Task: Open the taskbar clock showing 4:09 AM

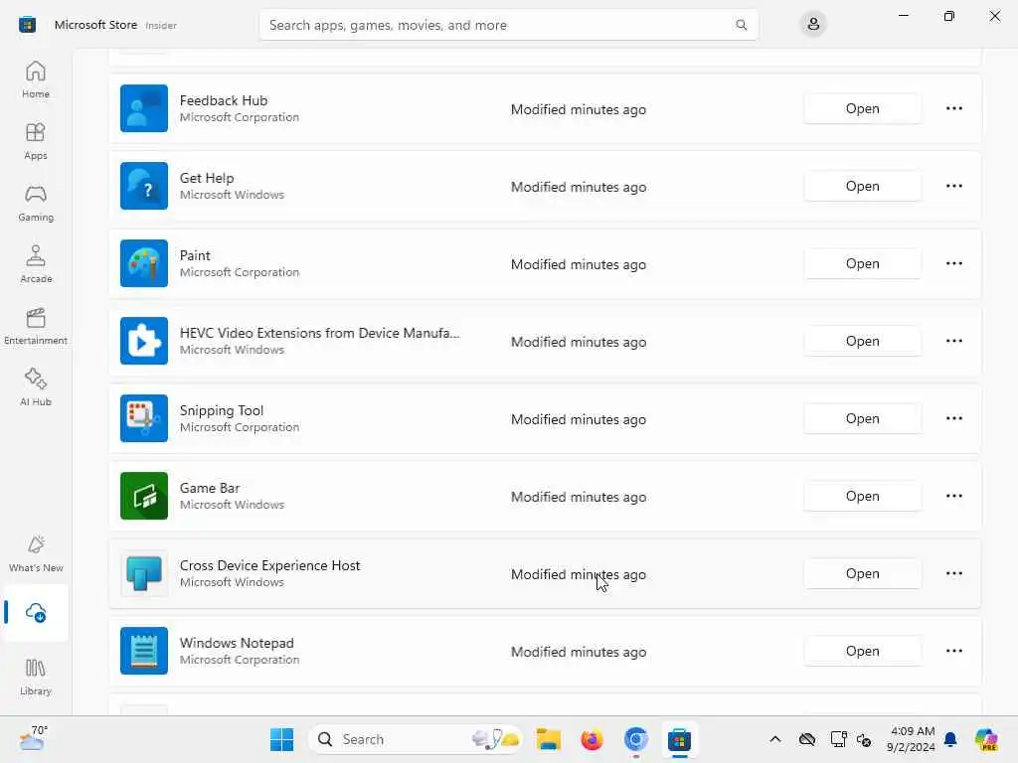Action: coord(911,739)
